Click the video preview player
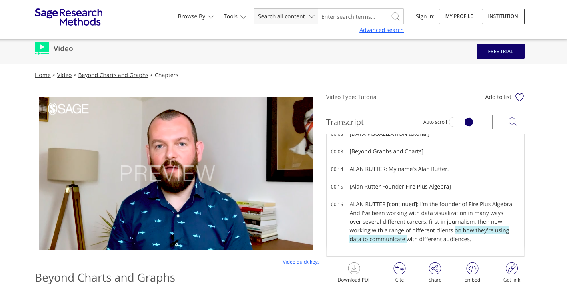 tap(176, 173)
